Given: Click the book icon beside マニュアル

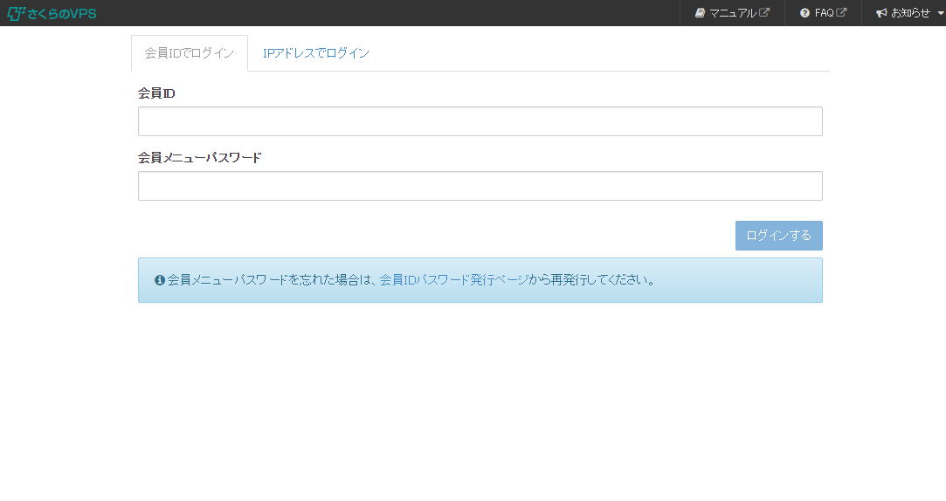Looking at the screenshot, I should 700,13.
